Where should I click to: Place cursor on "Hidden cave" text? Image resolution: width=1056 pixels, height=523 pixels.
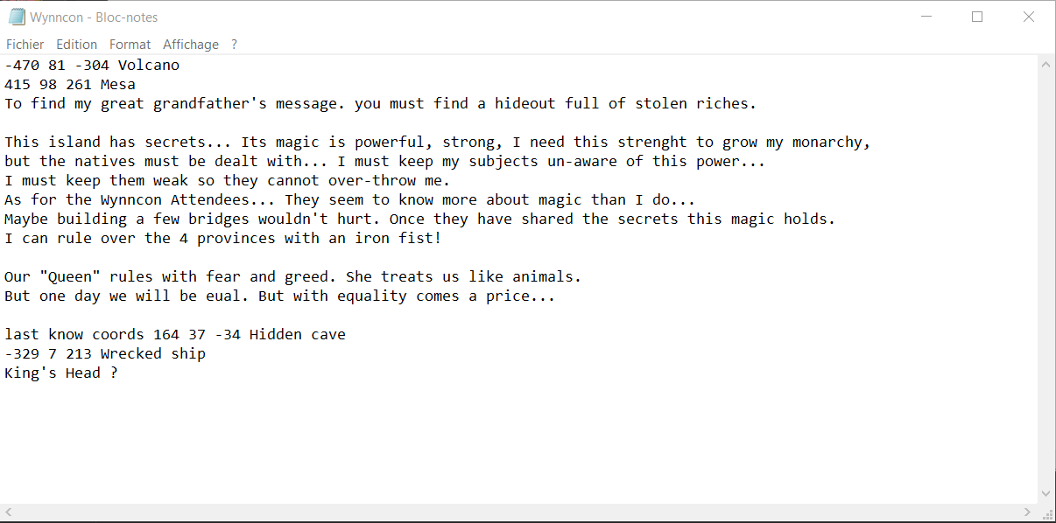(298, 335)
